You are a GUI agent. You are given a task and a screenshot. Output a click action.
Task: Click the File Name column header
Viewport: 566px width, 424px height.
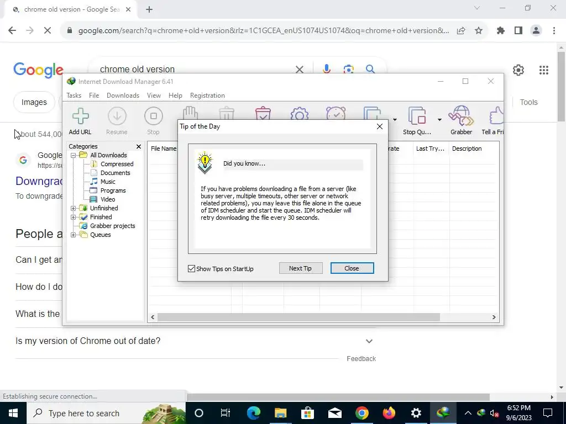click(164, 149)
